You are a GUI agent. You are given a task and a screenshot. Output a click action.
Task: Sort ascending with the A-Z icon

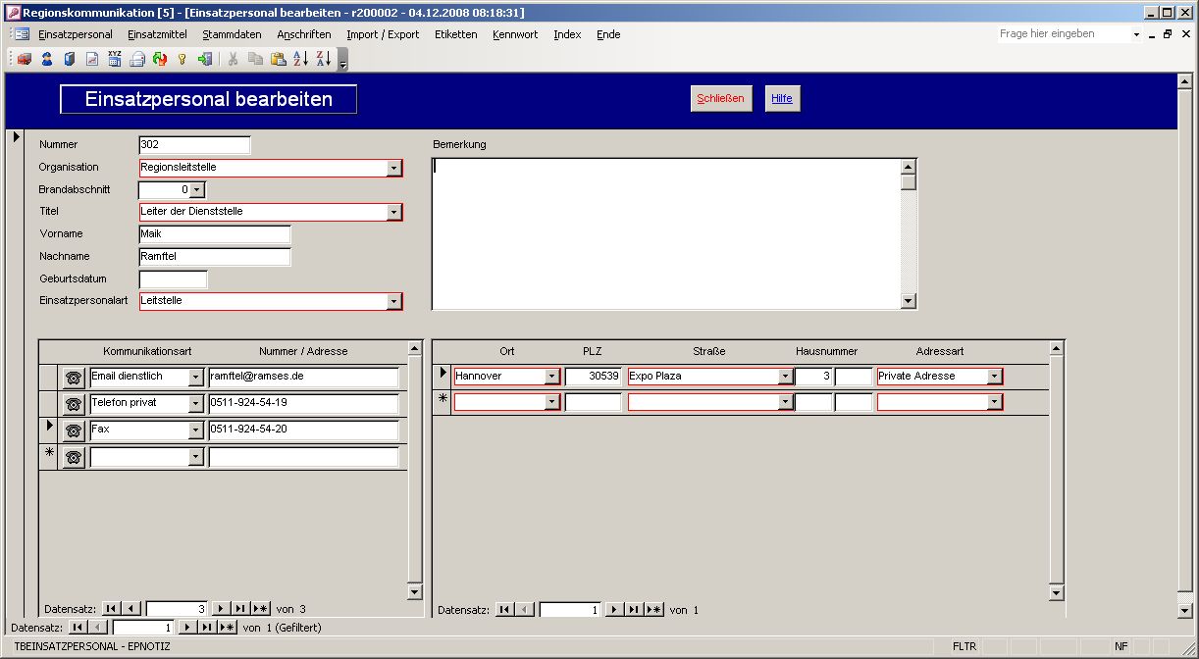pyautogui.click(x=301, y=59)
